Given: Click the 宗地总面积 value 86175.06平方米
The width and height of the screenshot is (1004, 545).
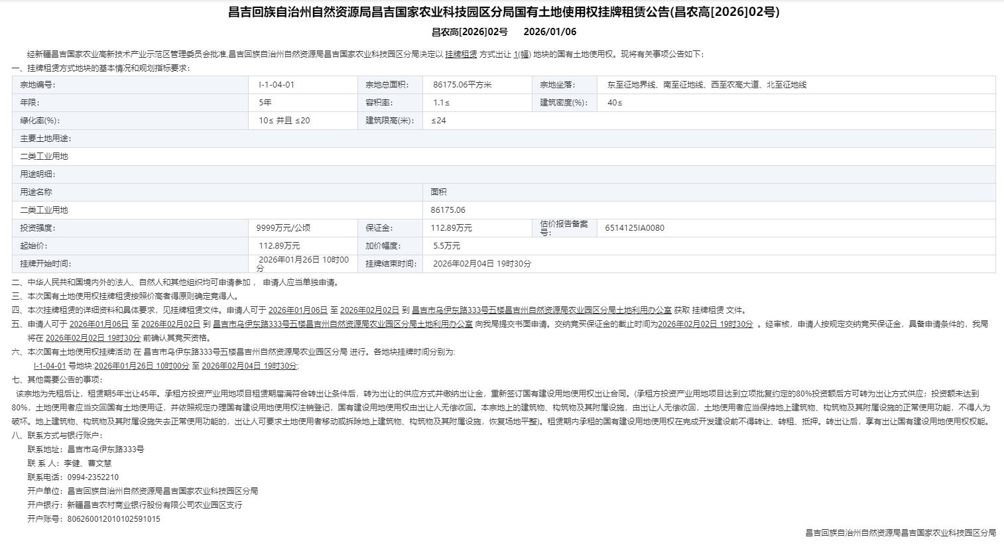Looking at the screenshot, I should [x=462, y=85].
